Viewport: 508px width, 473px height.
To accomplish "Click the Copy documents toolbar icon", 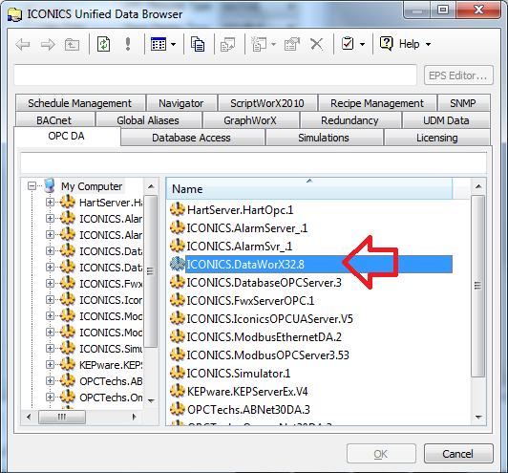I will [198, 44].
